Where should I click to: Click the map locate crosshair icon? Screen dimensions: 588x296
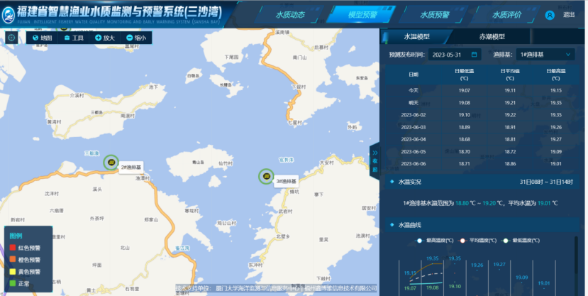pos(13,38)
